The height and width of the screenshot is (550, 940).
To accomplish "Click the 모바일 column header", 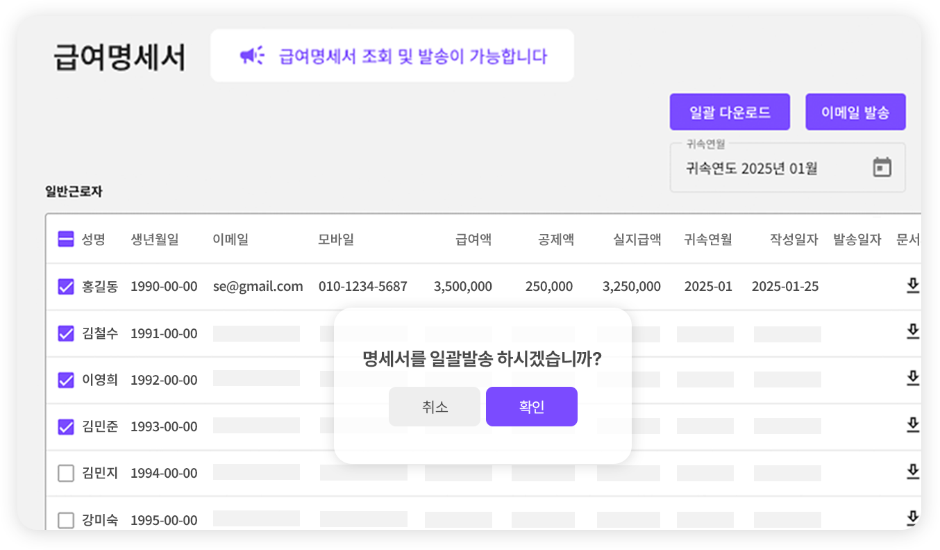I will 336,240.
